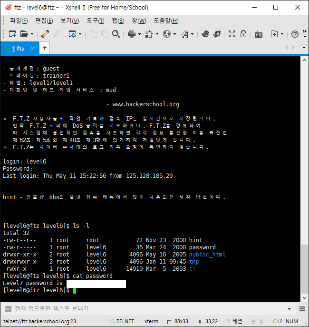Expand the compose bar target dropdown
The image size is (309, 327).
pyautogui.click(x=289, y=309)
